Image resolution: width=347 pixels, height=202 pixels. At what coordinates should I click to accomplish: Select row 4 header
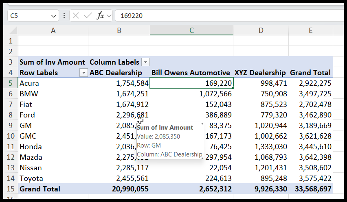coord(11,73)
